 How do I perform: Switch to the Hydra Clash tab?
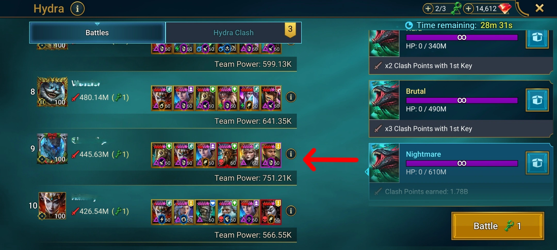[233, 33]
